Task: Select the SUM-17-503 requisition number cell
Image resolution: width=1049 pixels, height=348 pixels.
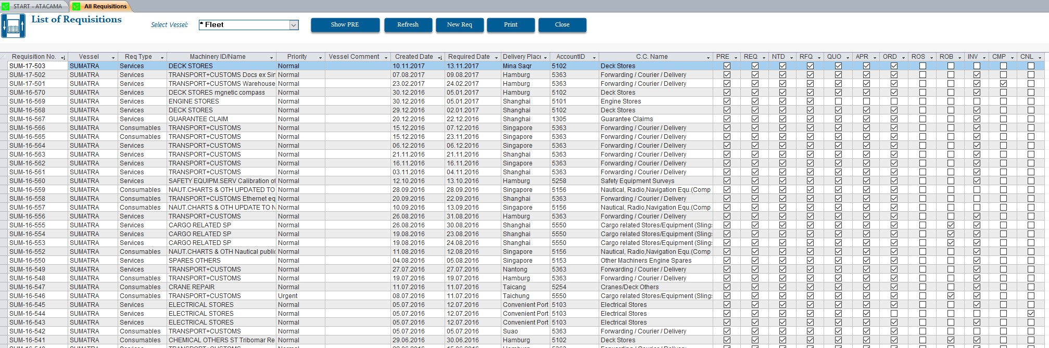Action: coord(37,66)
